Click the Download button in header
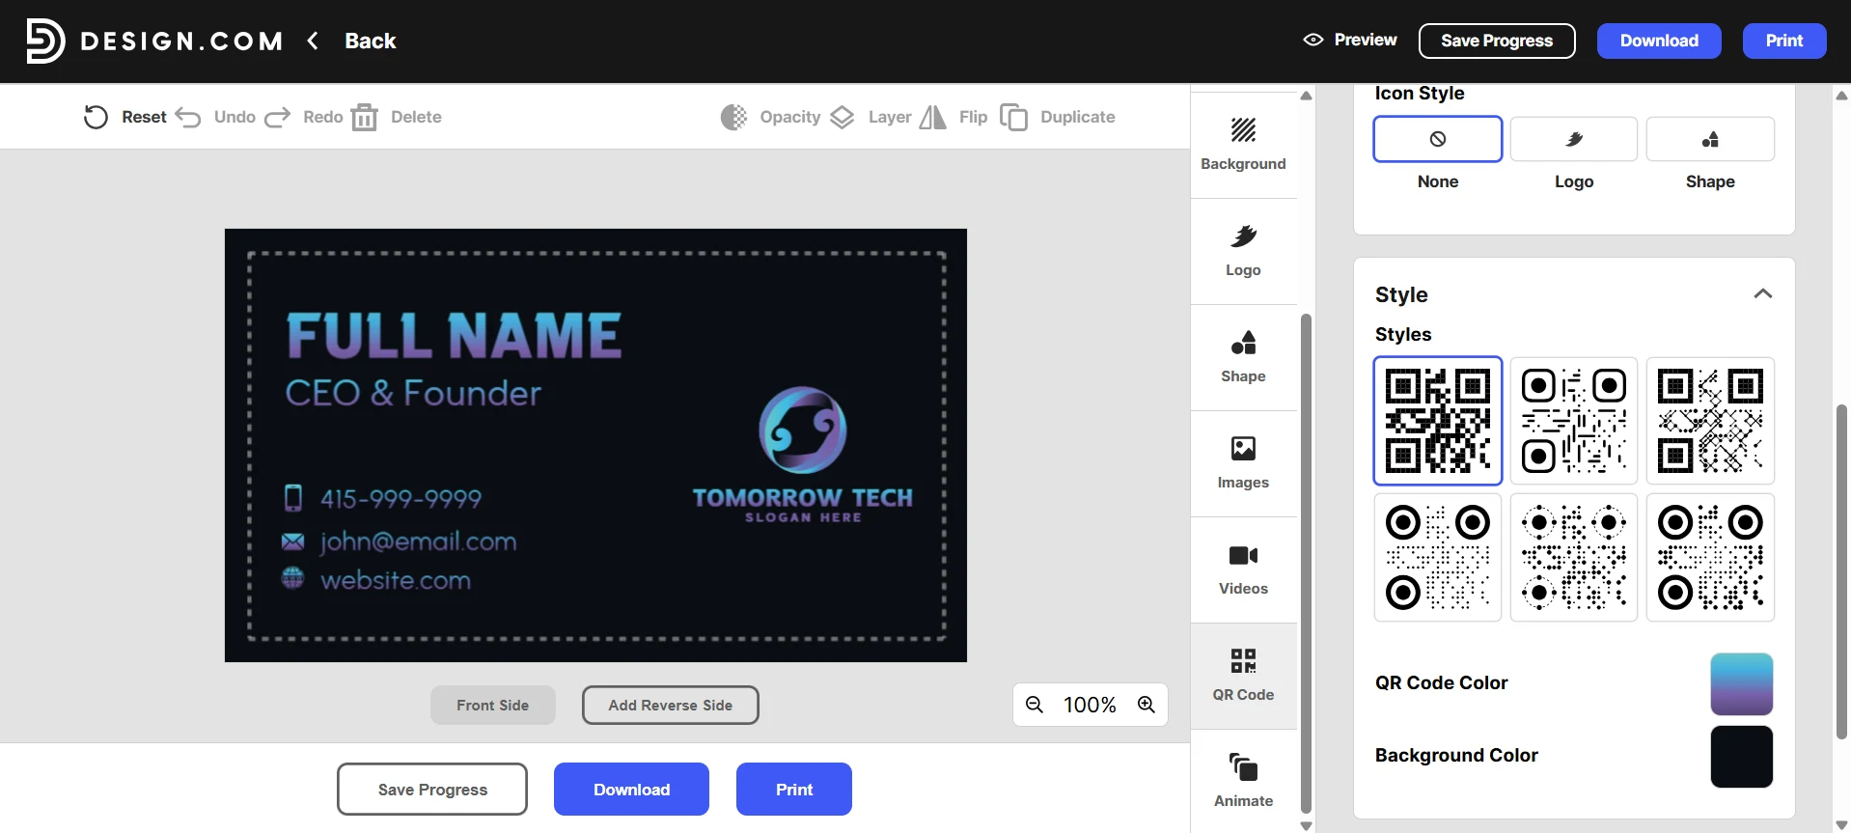 (1659, 41)
